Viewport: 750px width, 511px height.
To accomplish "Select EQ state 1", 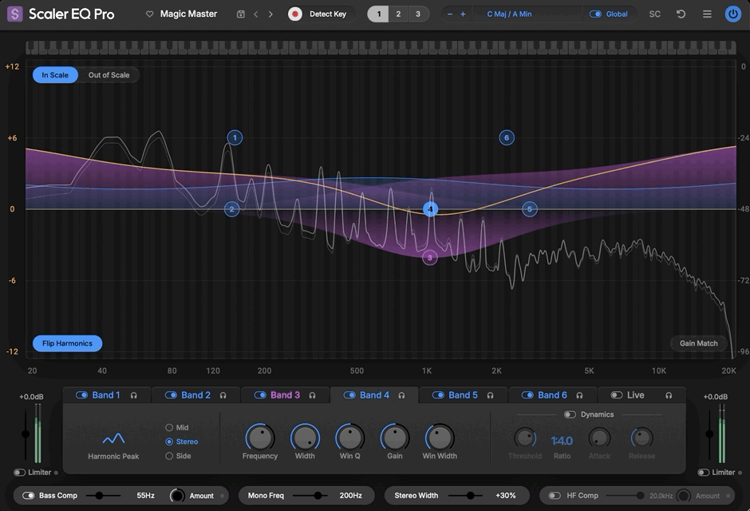I will click(378, 14).
